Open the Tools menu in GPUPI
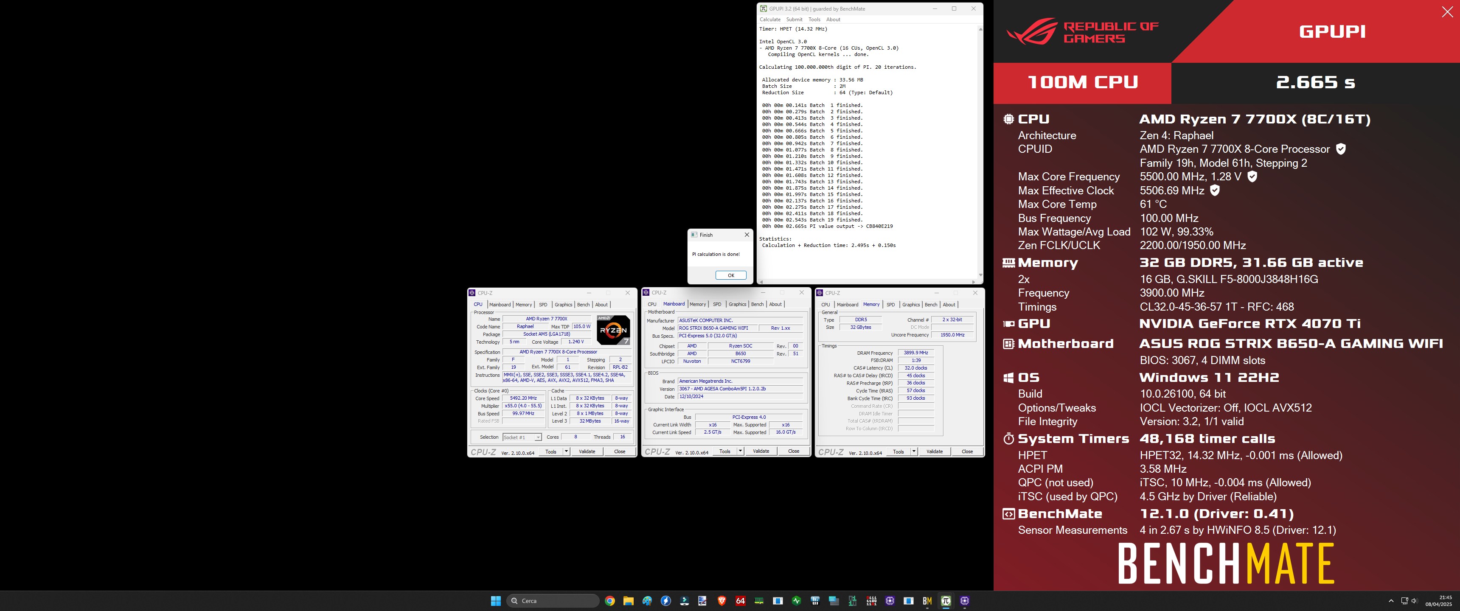 click(814, 19)
